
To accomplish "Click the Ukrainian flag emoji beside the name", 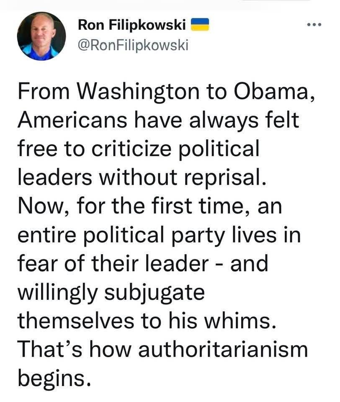I will coord(200,25).
